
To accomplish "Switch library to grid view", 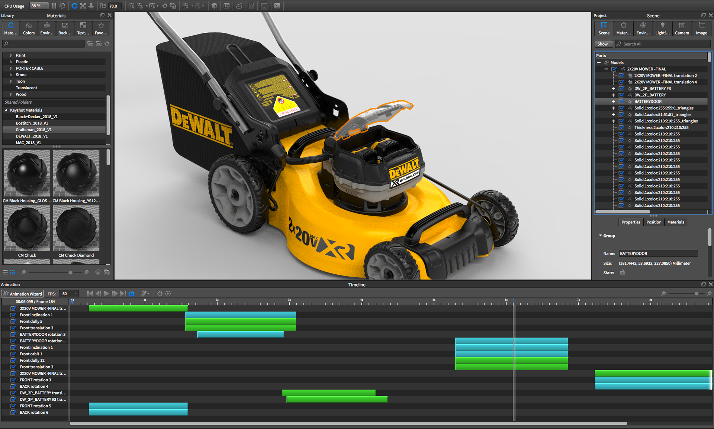I will click(12, 272).
